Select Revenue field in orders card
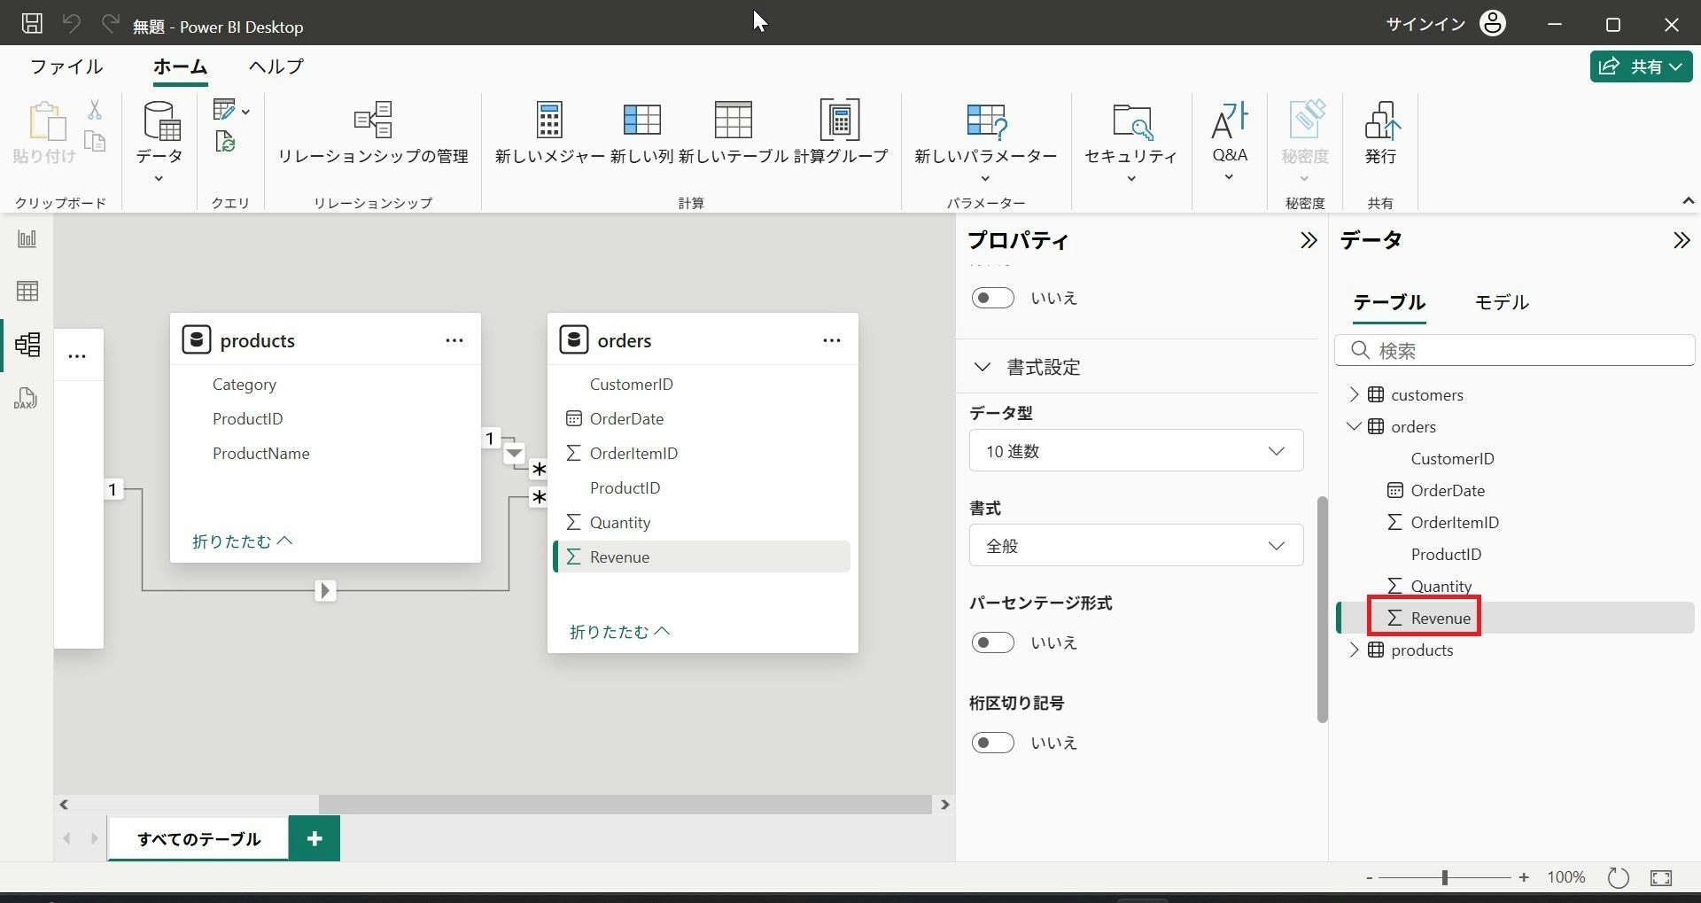The height and width of the screenshot is (903, 1701). [x=702, y=557]
